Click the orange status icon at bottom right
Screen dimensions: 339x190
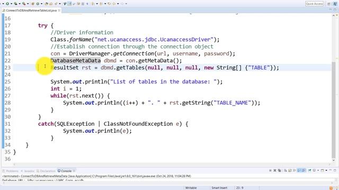click(x=331, y=188)
